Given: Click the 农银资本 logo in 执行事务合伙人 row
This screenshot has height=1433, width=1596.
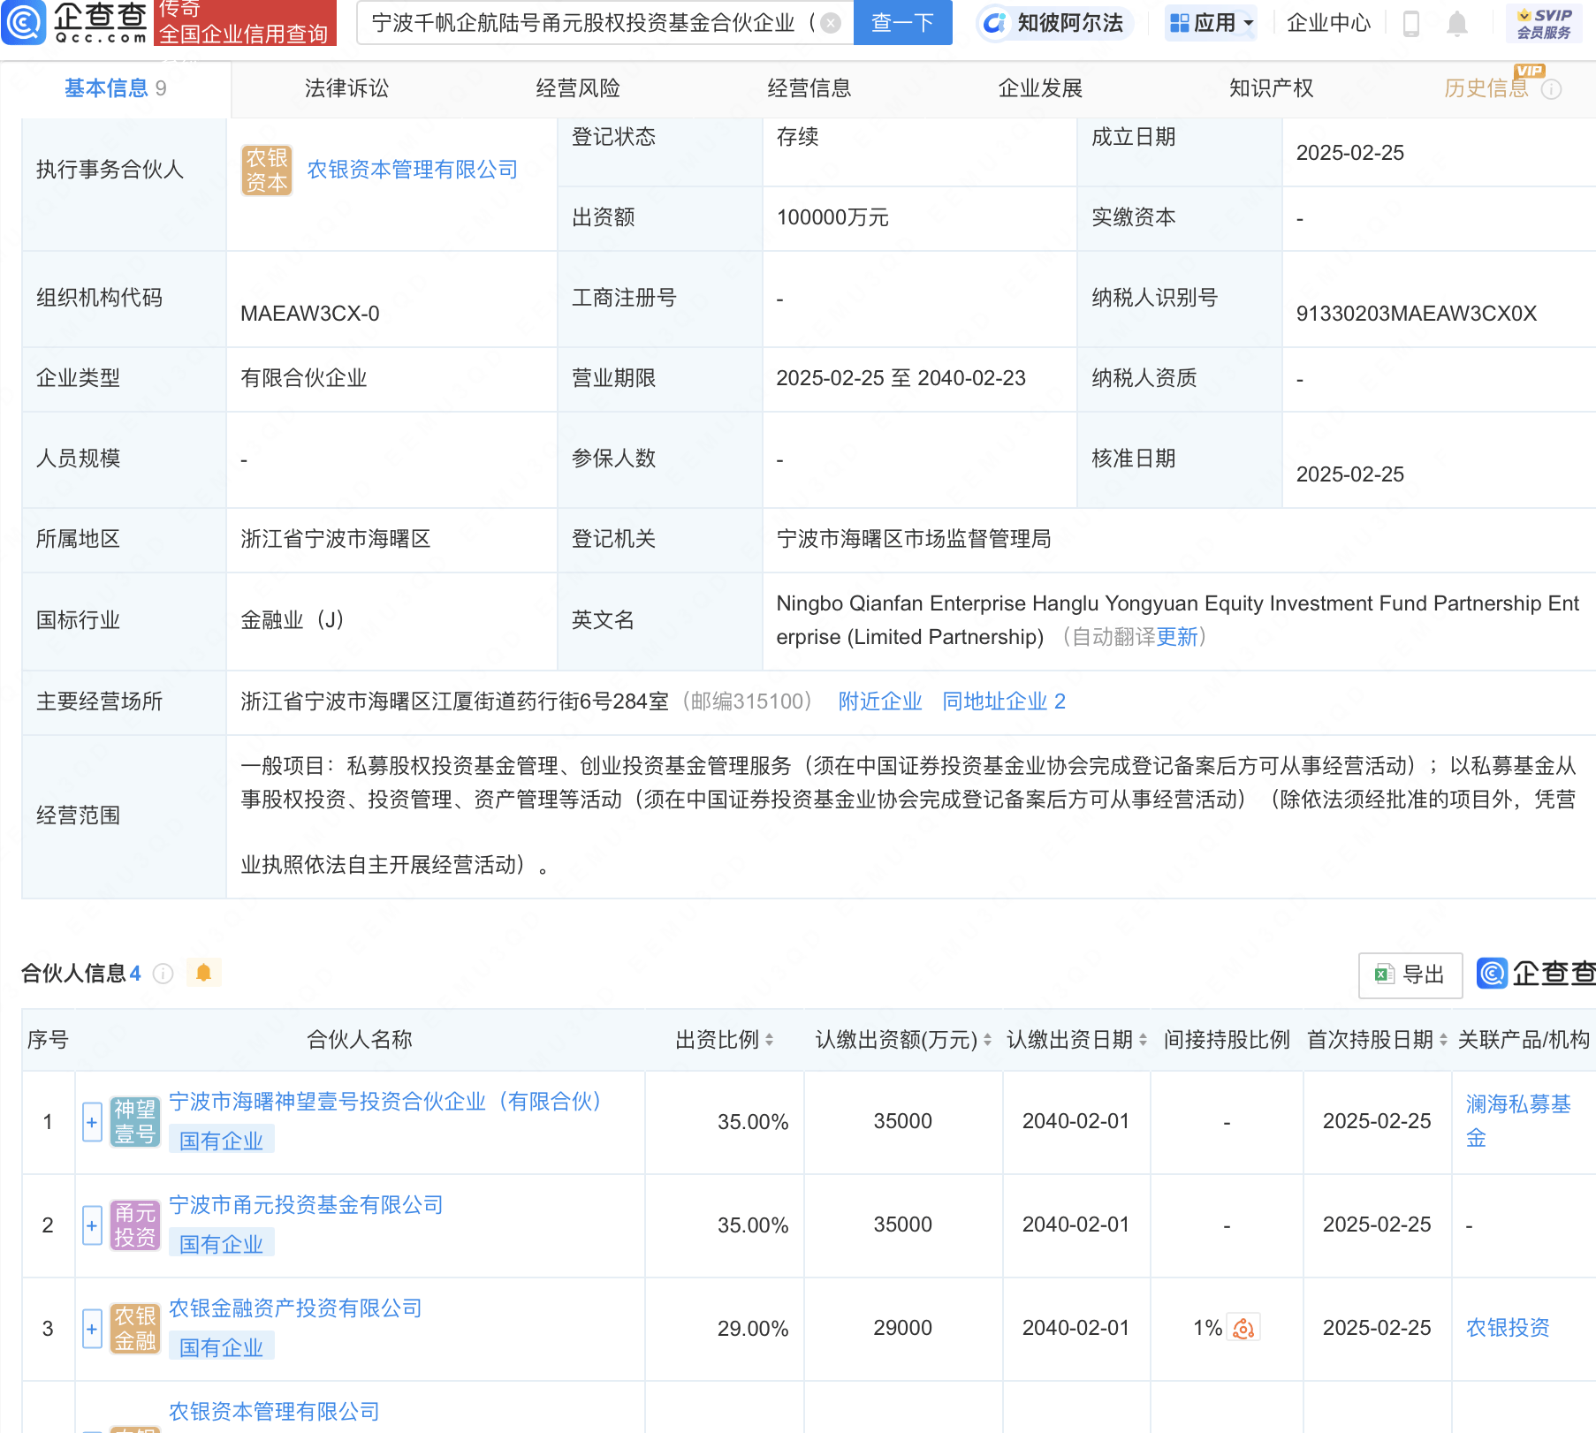Looking at the screenshot, I should [267, 170].
